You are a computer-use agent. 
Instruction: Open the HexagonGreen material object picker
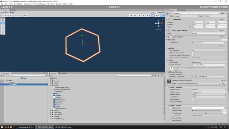(225, 43)
